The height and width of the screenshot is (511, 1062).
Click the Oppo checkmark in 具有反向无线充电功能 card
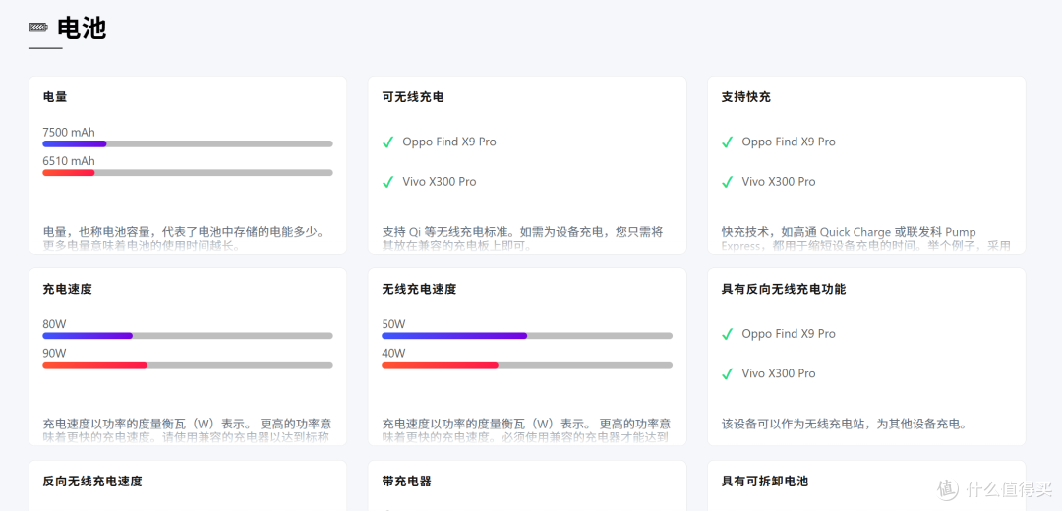(x=728, y=334)
